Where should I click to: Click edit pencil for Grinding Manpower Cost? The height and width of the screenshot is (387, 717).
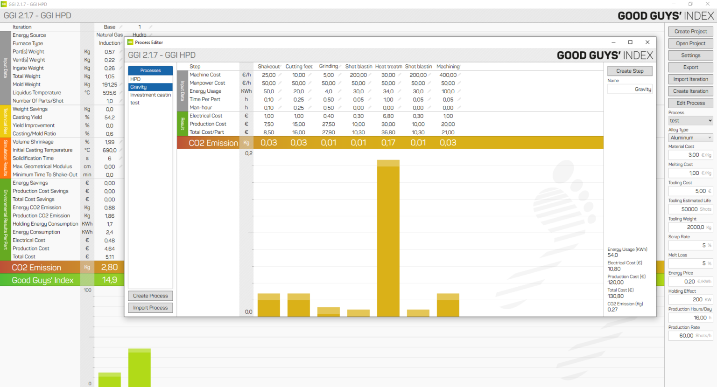(x=340, y=83)
